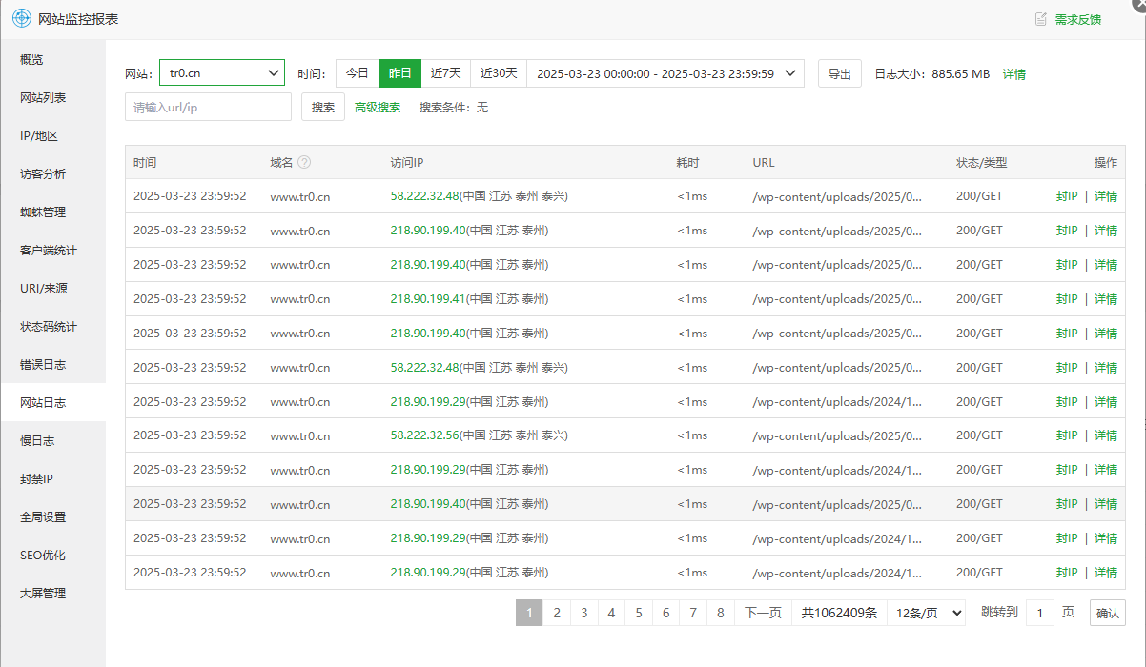1146x667 pixels.
Task: Click the 访问IP column header
Action: coord(407,163)
